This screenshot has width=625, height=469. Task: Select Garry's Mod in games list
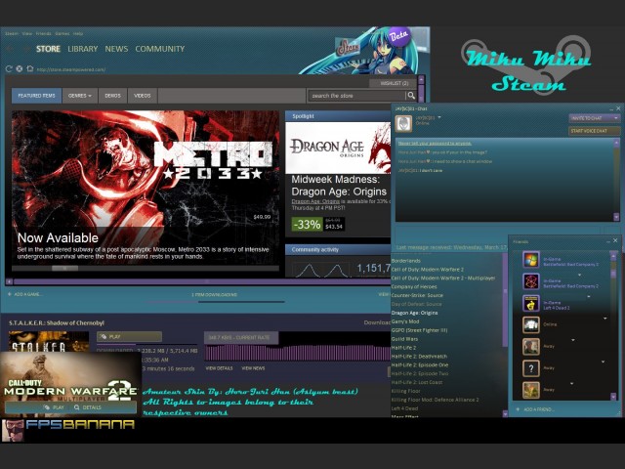coord(405,321)
